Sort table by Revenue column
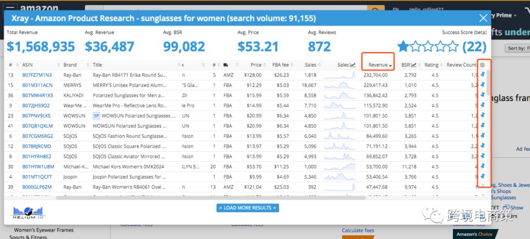Screen dimensions: 530x239 [x=378, y=65]
